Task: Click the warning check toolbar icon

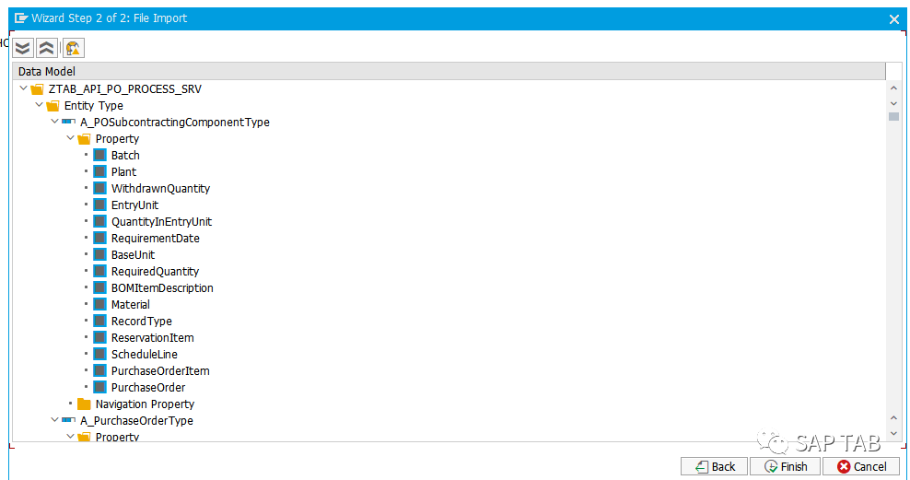Action: tap(73, 48)
